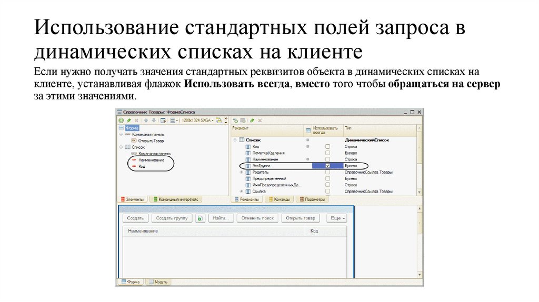Click the X Delete icon in attributes toolbar
539x302 pixels.
(x=260, y=120)
